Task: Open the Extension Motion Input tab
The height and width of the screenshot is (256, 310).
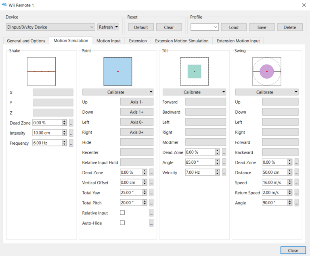Action: point(238,41)
